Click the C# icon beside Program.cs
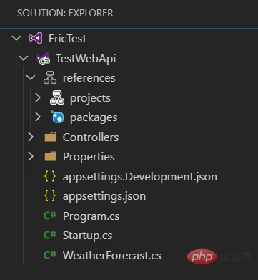Screen dimensions: 258x280 point(50,216)
